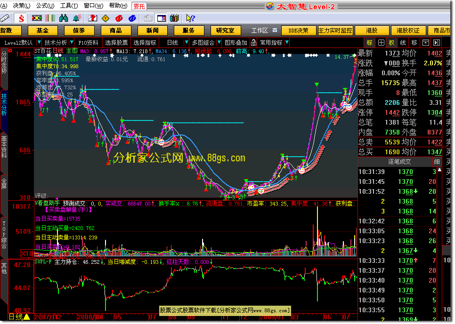Viewport: 455px width, 324px height.
Task: Click the skip-to-end arrow icon
Action: (437, 43)
